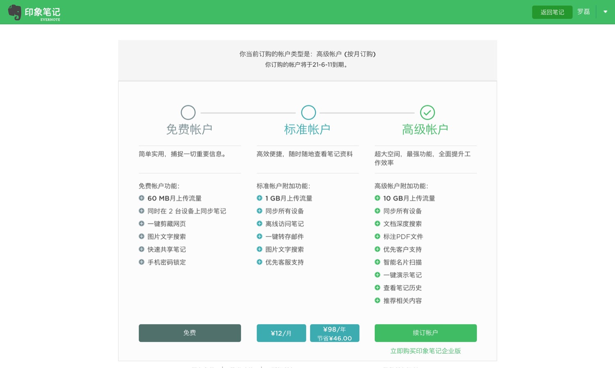Click plus icon beside 一键剪藏网页

click(x=141, y=224)
